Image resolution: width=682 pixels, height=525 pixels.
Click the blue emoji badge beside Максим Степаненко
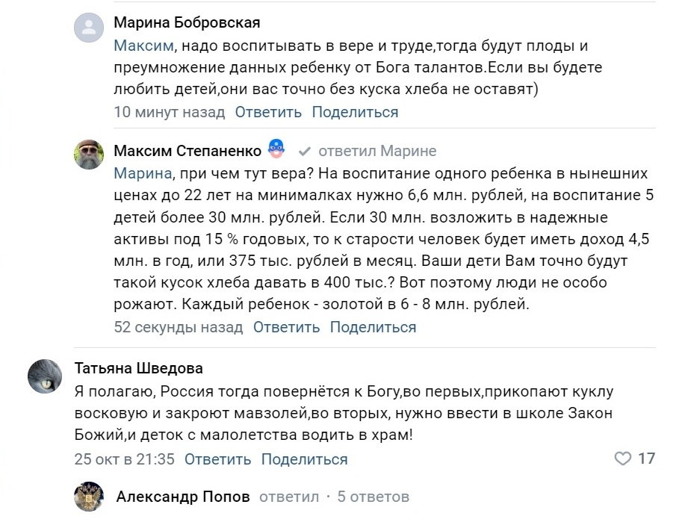click(x=276, y=151)
